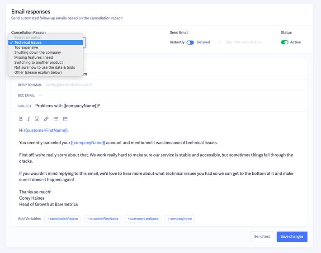Viewport: 321px width, 253px height.
Task: Save changes to the email response
Action: [292, 237]
